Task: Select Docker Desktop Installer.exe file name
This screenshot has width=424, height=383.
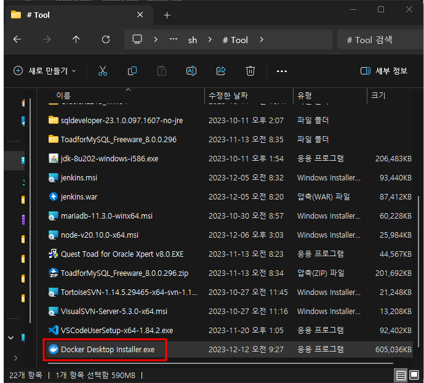Action: 108,350
